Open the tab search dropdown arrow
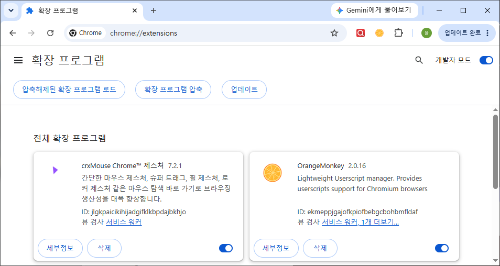The height and width of the screenshot is (266, 500). (11, 10)
